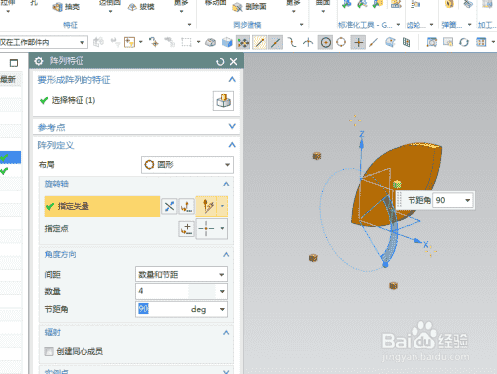Click the Point on Face snap icon
497x374 pixels.
point(390,42)
